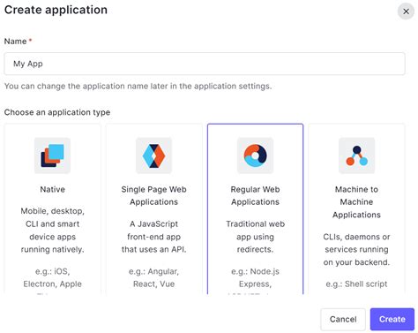The height and width of the screenshot is (333, 418).
Task: Click 'e.g.: Shell script' example text
Action: (356, 284)
